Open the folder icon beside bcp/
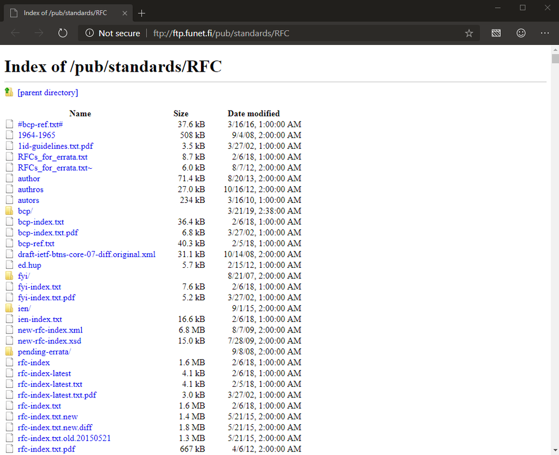This screenshot has height=455, width=559. pos(9,211)
